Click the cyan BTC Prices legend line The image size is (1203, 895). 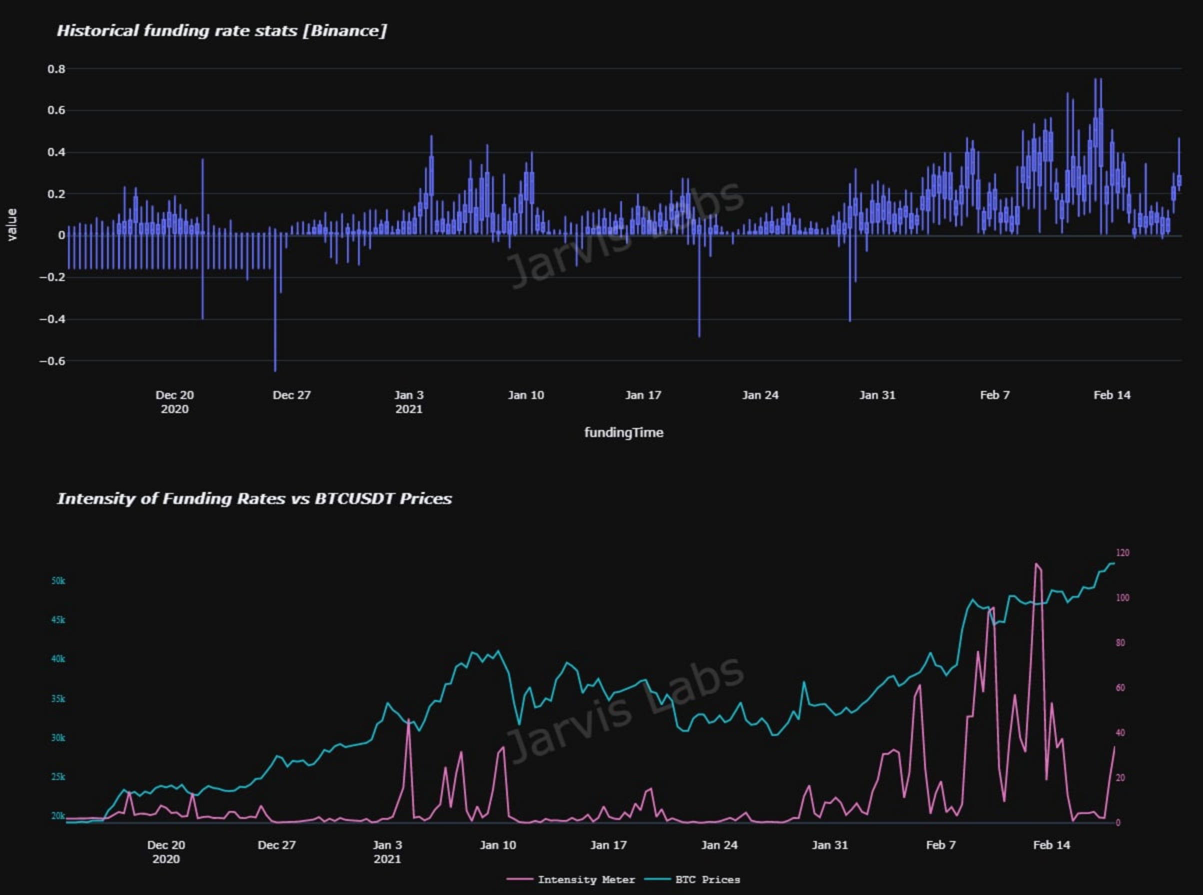coord(657,879)
